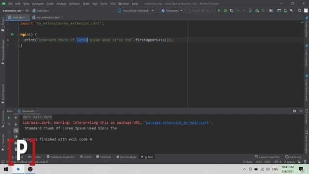Collapse the main() function fold marker
Viewport: 309px width, 174px height.
[x=19, y=34]
